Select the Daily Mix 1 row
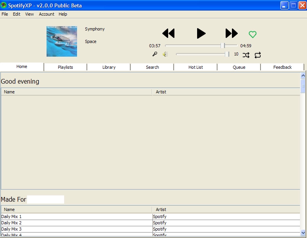Screen dimensions: 307x238 click(150, 217)
